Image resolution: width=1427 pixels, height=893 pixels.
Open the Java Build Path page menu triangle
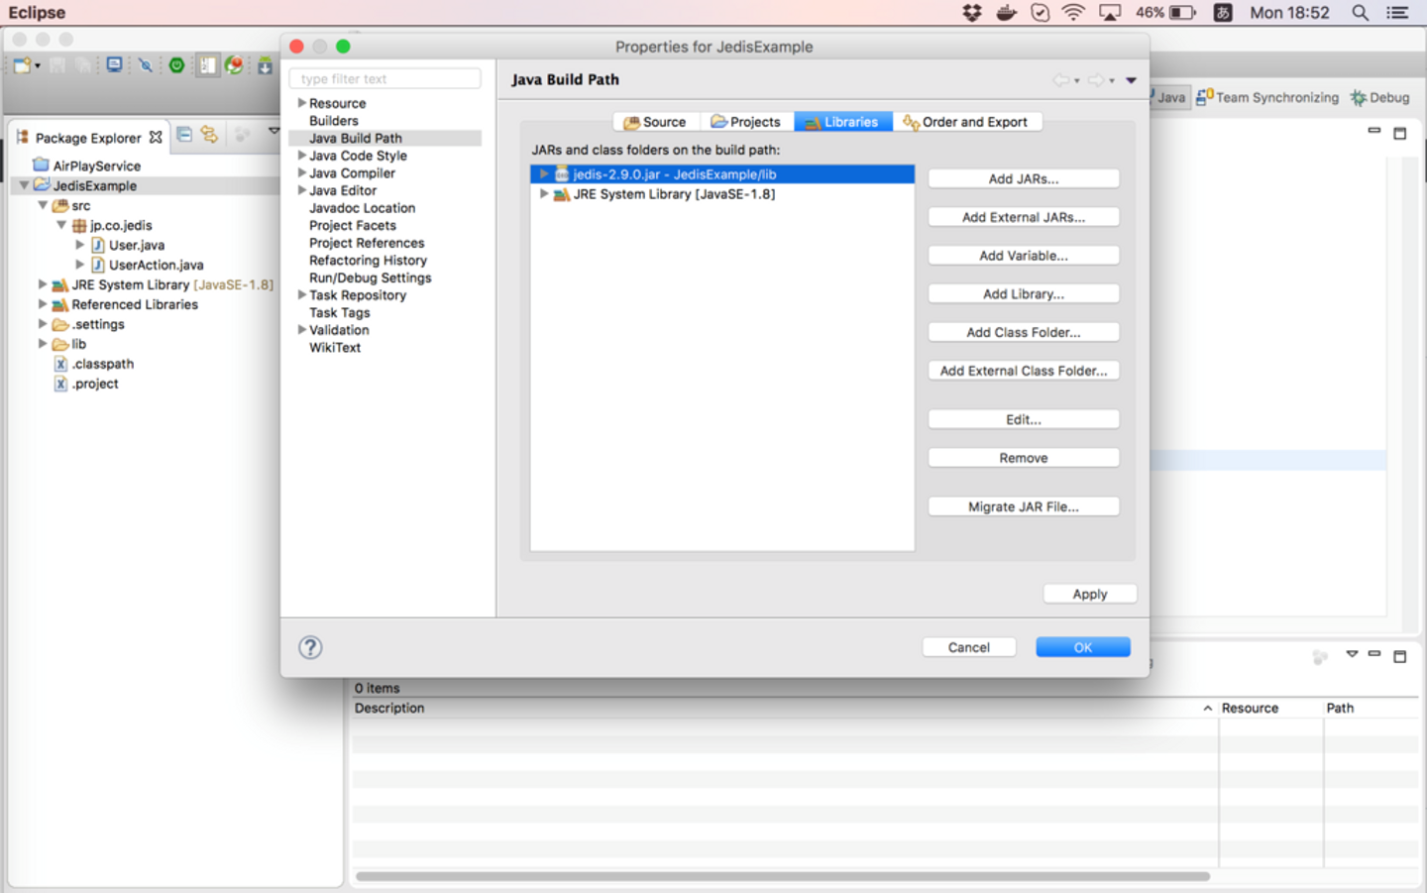coord(1131,80)
